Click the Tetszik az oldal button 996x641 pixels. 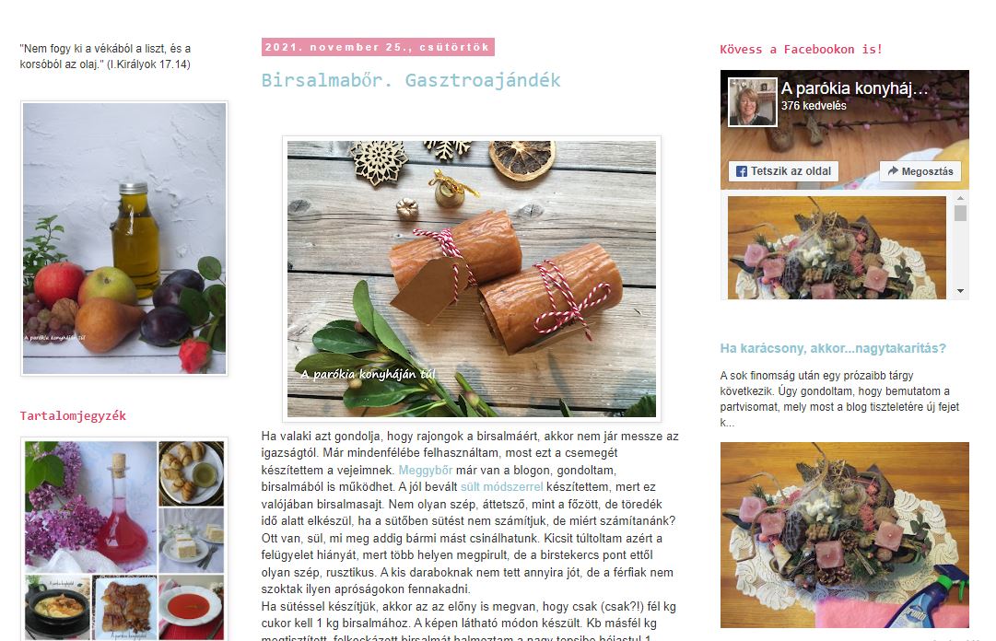click(783, 171)
